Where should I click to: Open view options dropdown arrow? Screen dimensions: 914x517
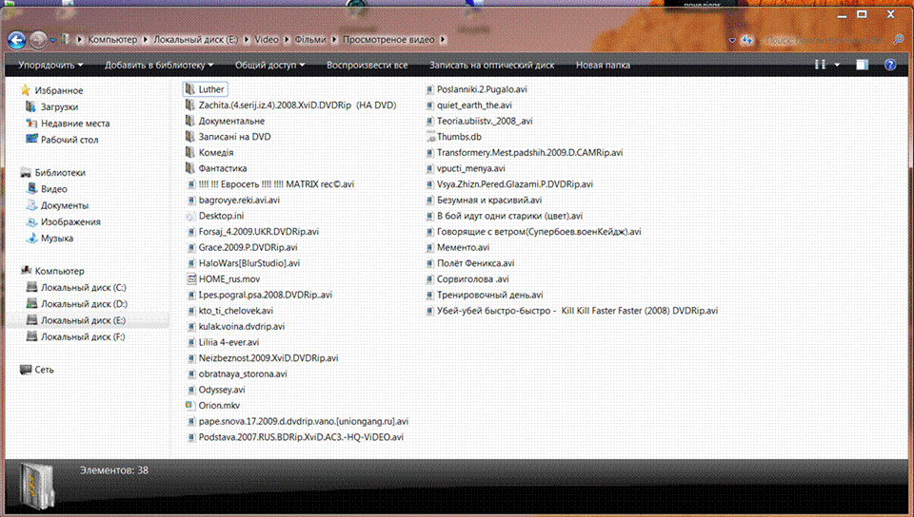(x=837, y=66)
